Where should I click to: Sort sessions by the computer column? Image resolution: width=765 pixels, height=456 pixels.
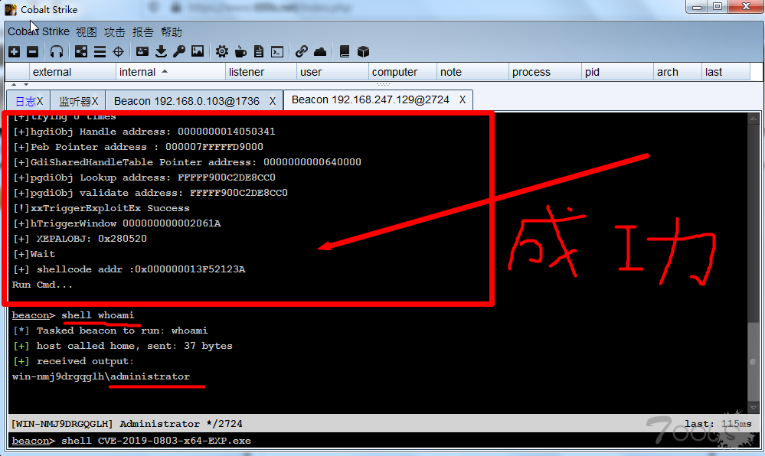click(403, 72)
